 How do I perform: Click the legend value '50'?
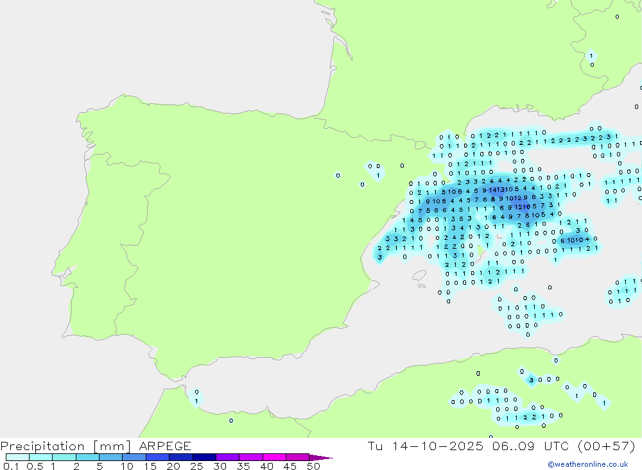[314, 466]
